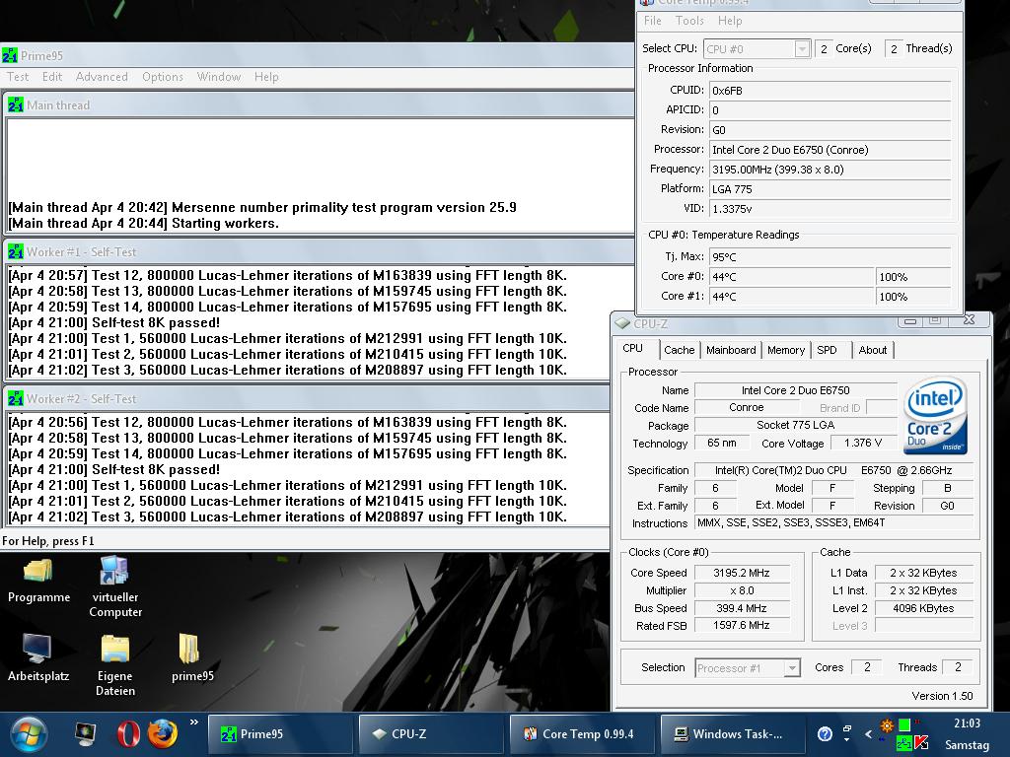Click the Core #0 temperature 44°C field
The image size is (1010, 757).
(792, 277)
